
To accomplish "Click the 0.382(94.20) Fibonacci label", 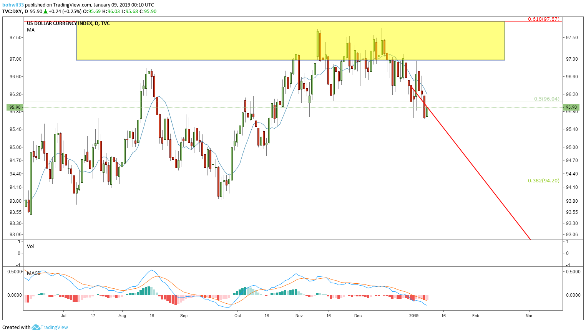I will 543,180.
